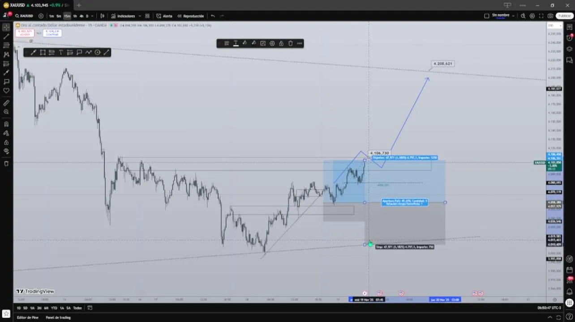Toggle lock all drawings in left sidebar
This screenshot has width=575, height=322.
[x=6, y=142]
